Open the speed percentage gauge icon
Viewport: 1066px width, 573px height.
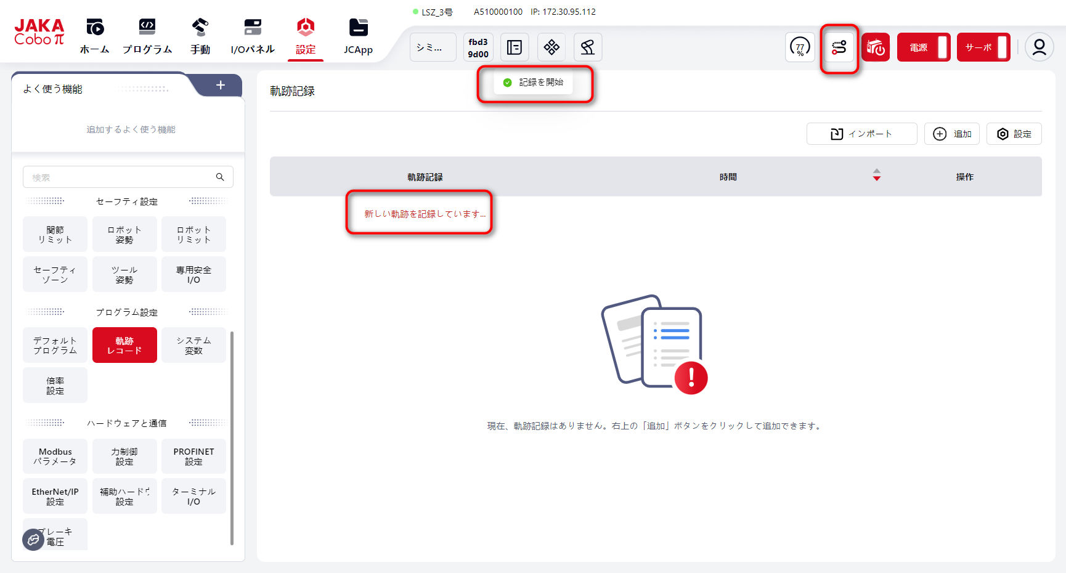pos(800,47)
